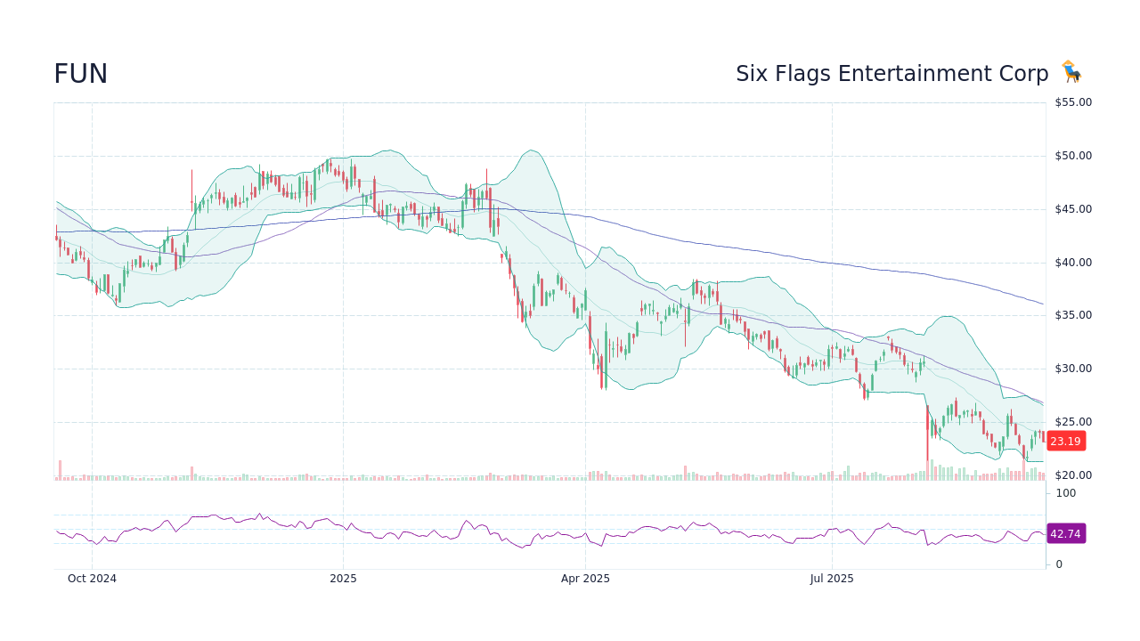The width and height of the screenshot is (1140, 641).
Task: Click the $25.00 price axis label
Action: (1073, 422)
